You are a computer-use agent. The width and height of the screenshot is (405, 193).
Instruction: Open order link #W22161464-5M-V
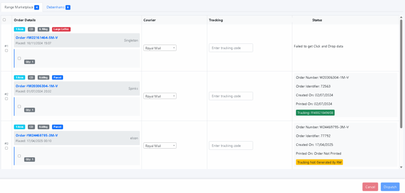[x=37, y=38]
